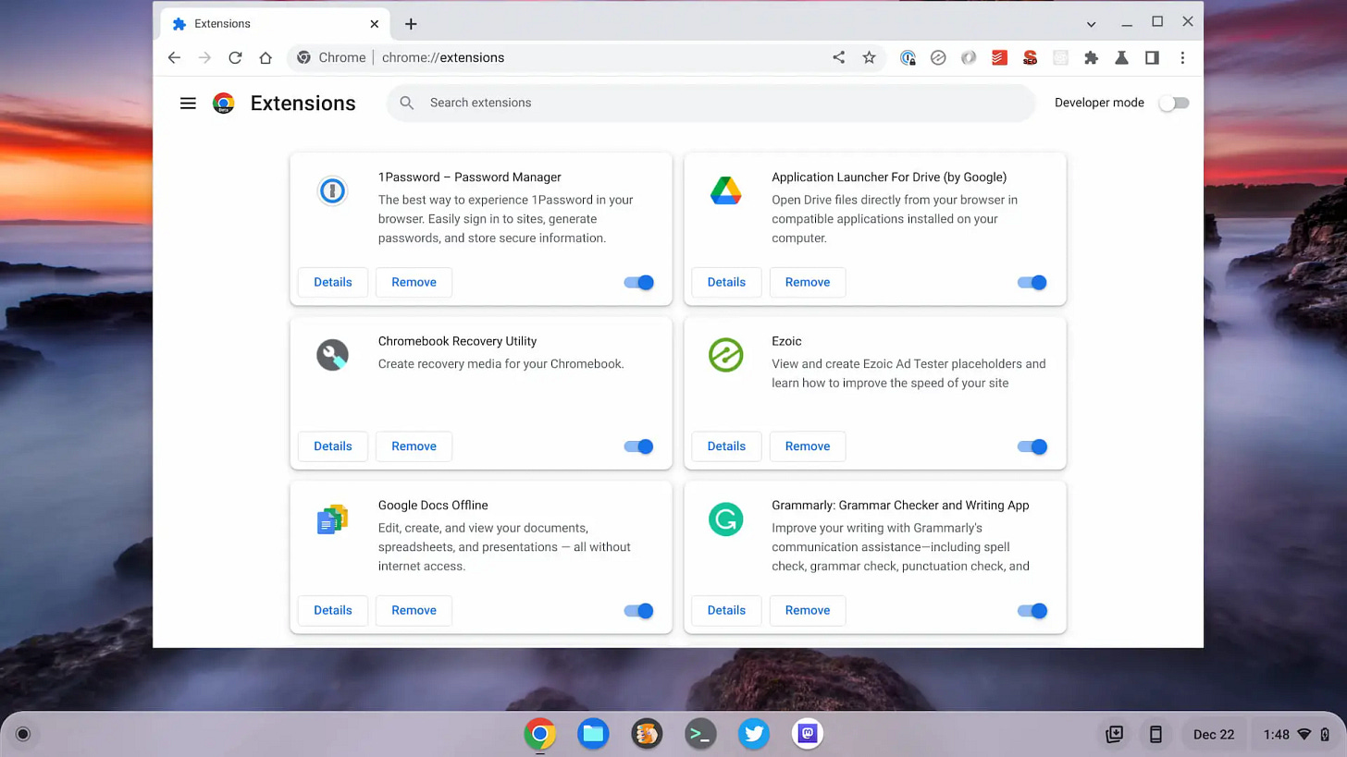The height and width of the screenshot is (757, 1347).
Task: Disable the Google Docs Offline toggle
Action: tap(638, 611)
